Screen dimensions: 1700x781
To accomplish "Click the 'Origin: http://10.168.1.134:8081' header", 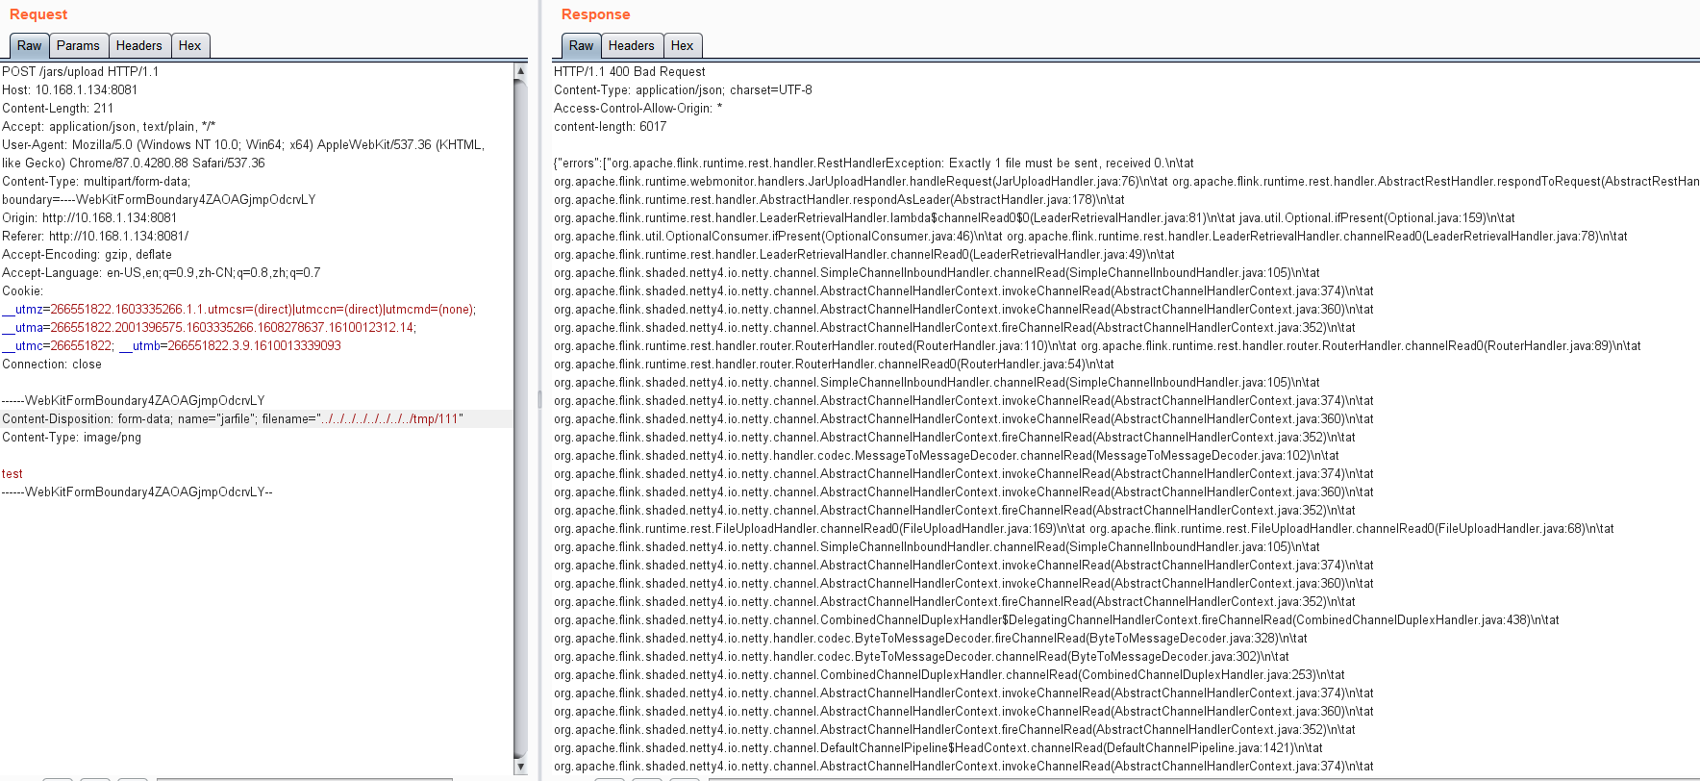I will (x=89, y=217).
